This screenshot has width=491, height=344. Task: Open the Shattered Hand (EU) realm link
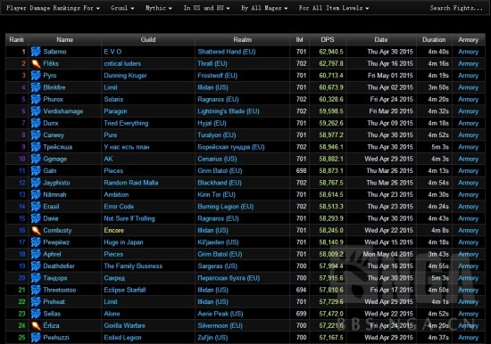[227, 52]
